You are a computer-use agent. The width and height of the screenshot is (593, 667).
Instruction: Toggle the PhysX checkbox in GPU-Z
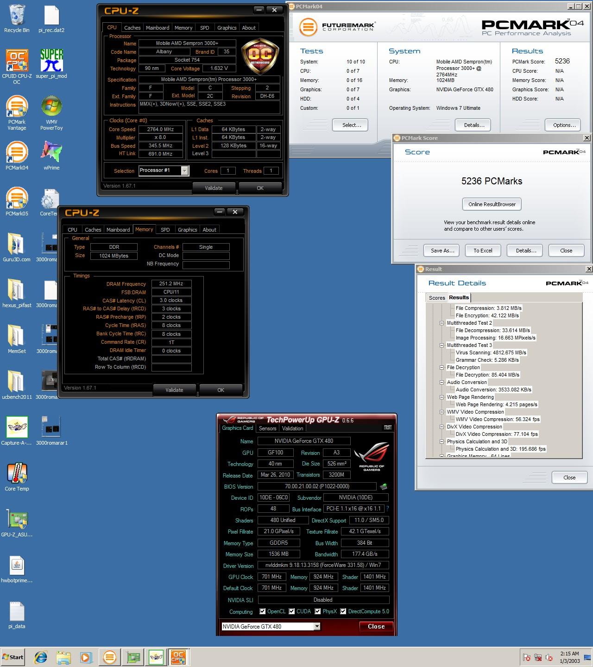(318, 611)
